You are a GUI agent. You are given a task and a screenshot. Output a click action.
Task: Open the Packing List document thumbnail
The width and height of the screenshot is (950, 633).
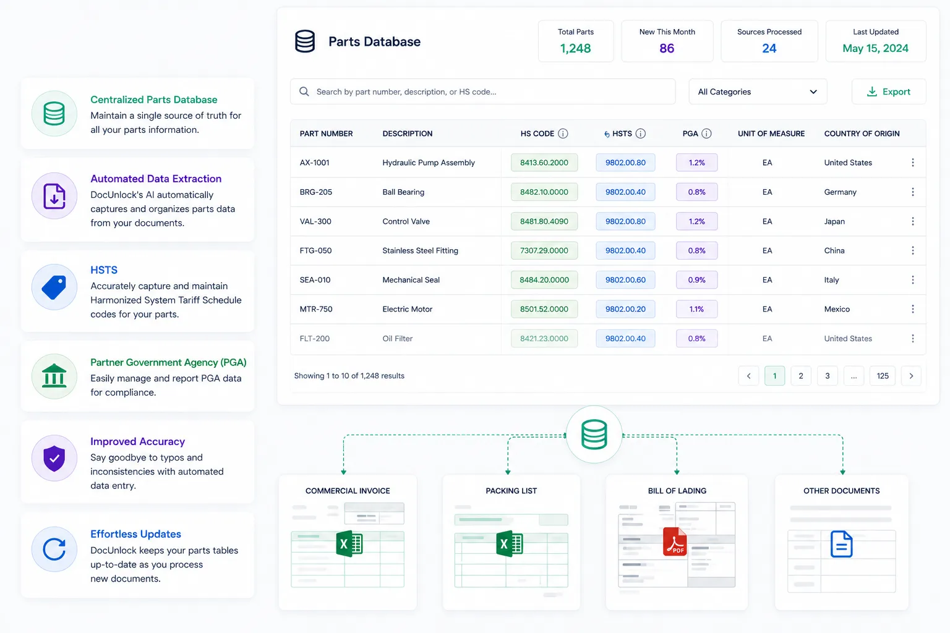tap(511, 543)
